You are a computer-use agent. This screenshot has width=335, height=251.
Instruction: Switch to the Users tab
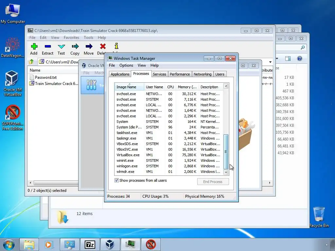[220, 74]
